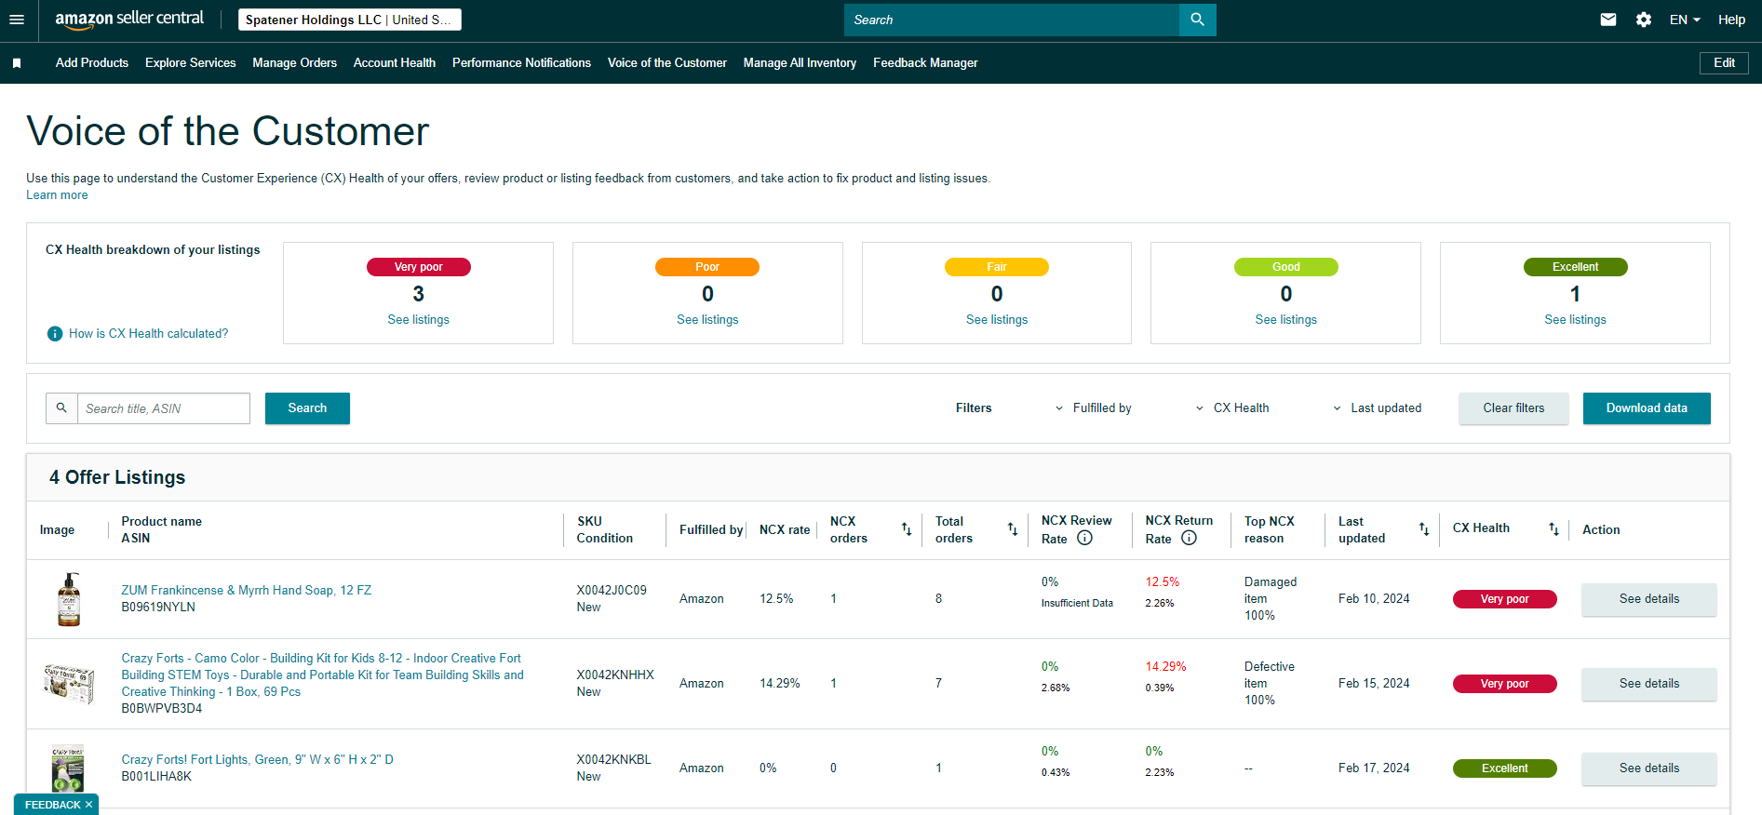Open the hamburger navigation menu

pos(17,20)
